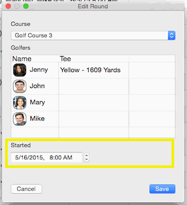Select the Mike row name
The height and width of the screenshot is (205, 187).
[37, 118]
